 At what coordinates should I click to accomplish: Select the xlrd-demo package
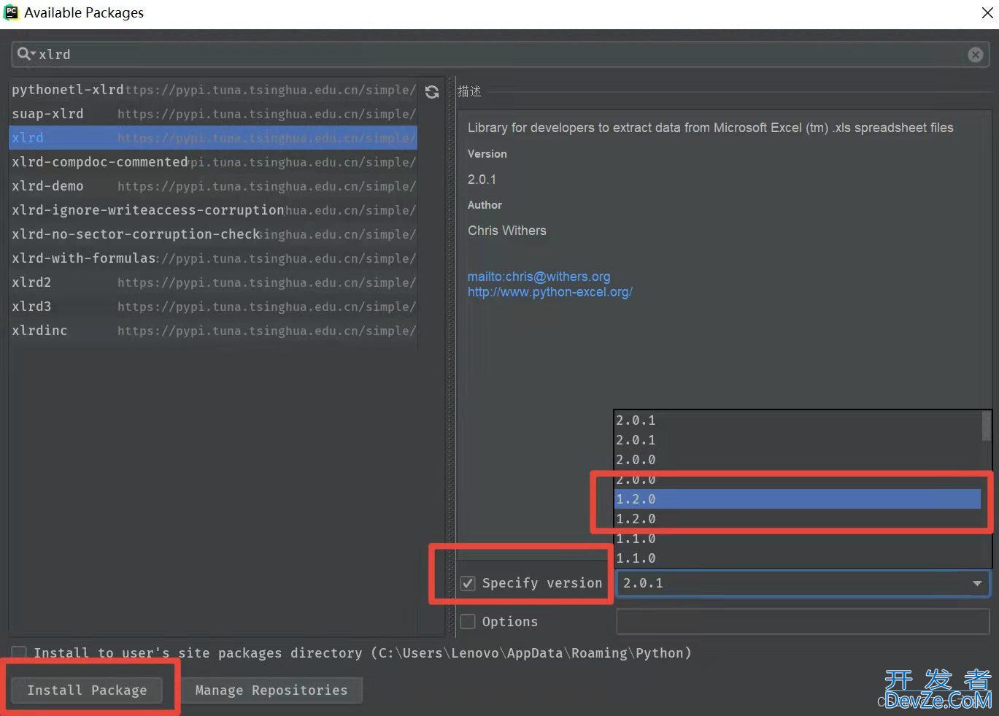[x=213, y=186]
